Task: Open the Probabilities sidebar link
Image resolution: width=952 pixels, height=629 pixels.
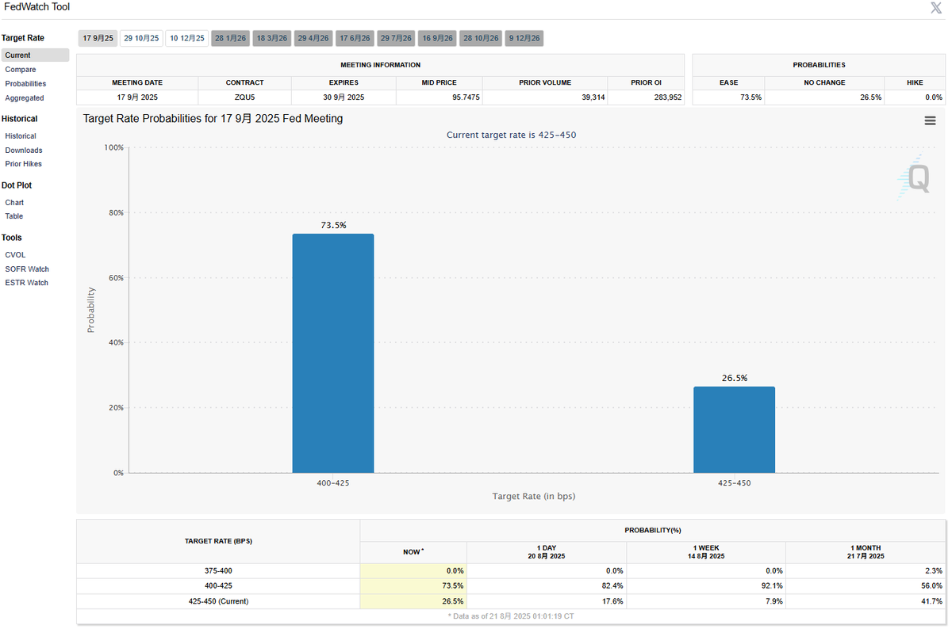Action: pyautogui.click(x=25, y=84)
